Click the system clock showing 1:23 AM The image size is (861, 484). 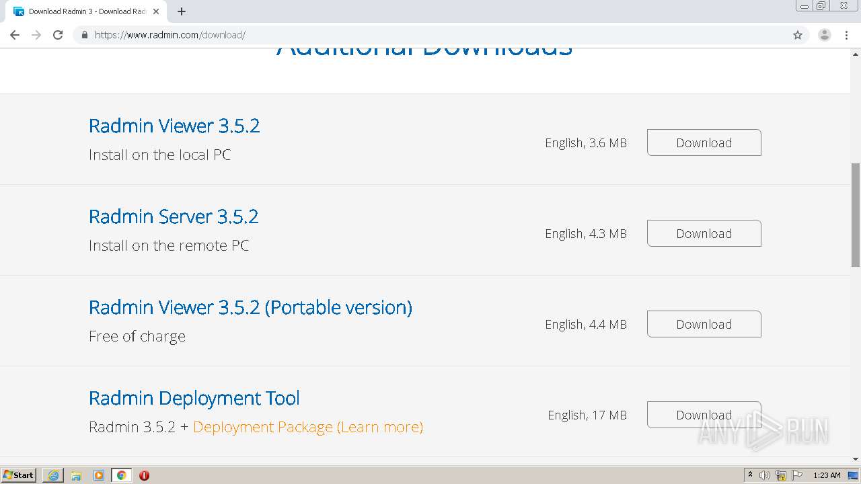tap(827, 475)
